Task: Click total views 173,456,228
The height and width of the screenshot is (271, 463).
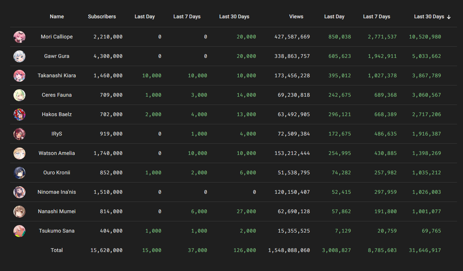Action: (292, 75)
